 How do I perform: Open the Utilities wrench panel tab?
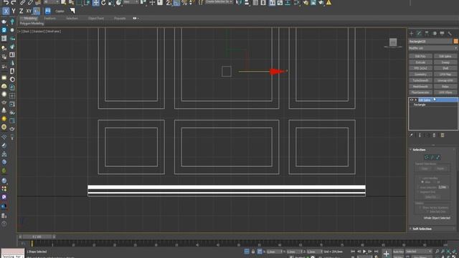tap(450, 34)
